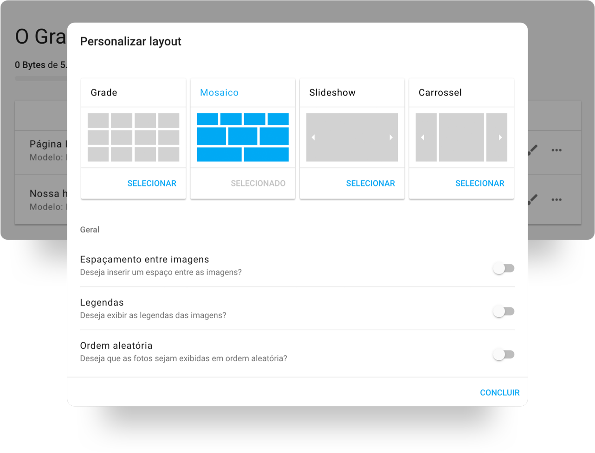The image size is (595, 453).
Task: Click the left arrow in the Carrossel preview
Action: 422,137
